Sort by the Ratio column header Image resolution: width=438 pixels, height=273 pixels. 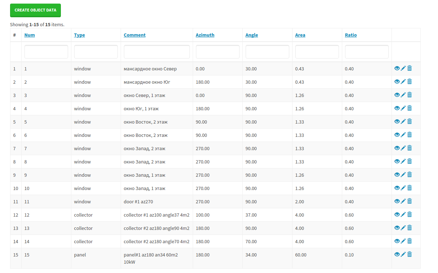pos(350,35)
